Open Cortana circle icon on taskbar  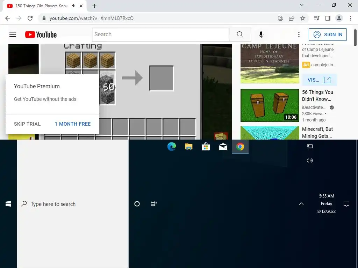137,204
